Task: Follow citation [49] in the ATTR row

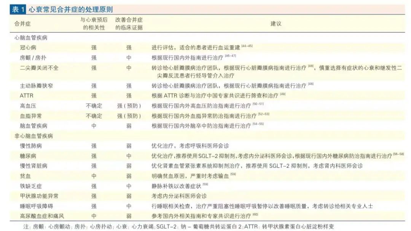Action: coord(282,94)
